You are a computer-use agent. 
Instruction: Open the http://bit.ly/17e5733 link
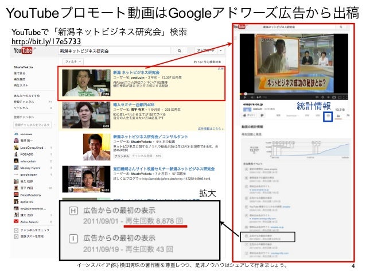46,41
